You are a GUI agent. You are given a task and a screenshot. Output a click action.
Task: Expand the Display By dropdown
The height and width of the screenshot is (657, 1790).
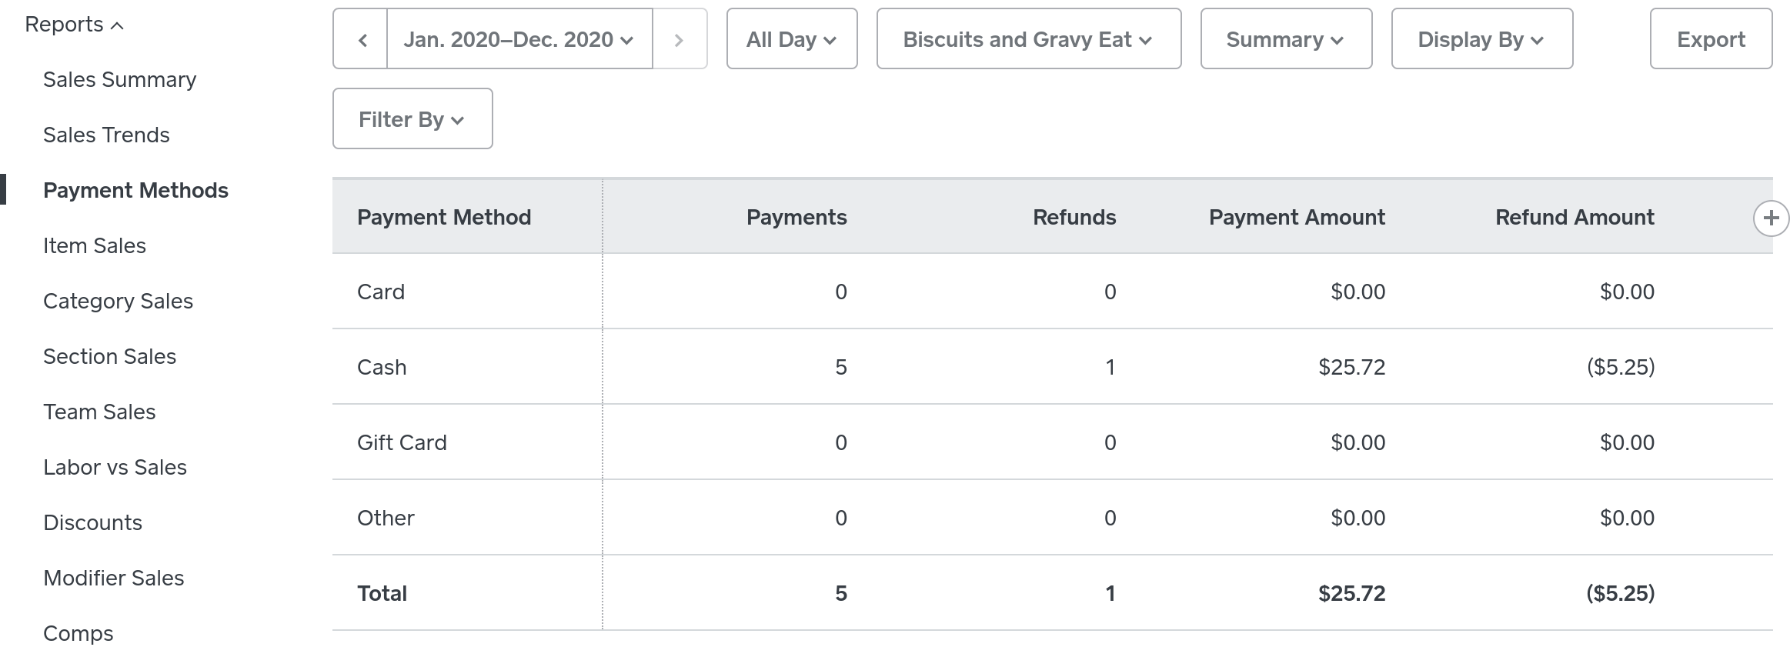1481,39
